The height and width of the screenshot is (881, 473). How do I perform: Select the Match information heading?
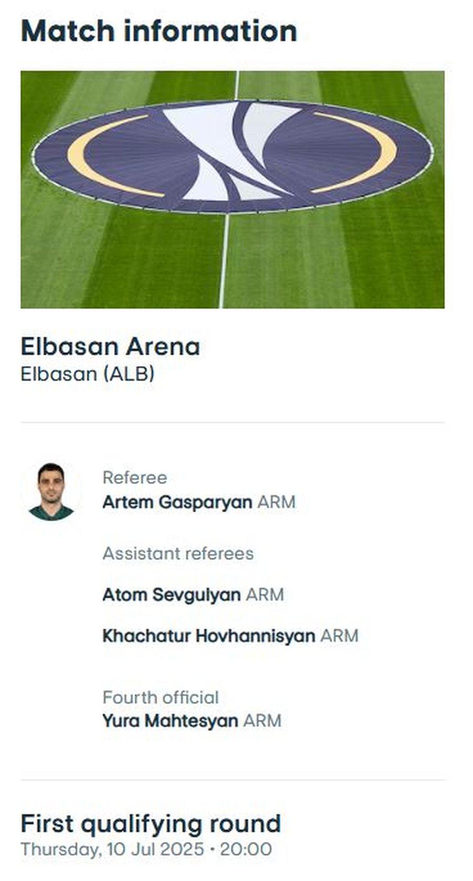159,31
